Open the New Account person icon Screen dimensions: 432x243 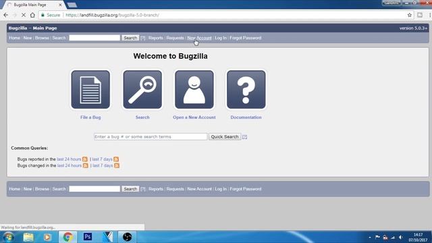(194, 90)
